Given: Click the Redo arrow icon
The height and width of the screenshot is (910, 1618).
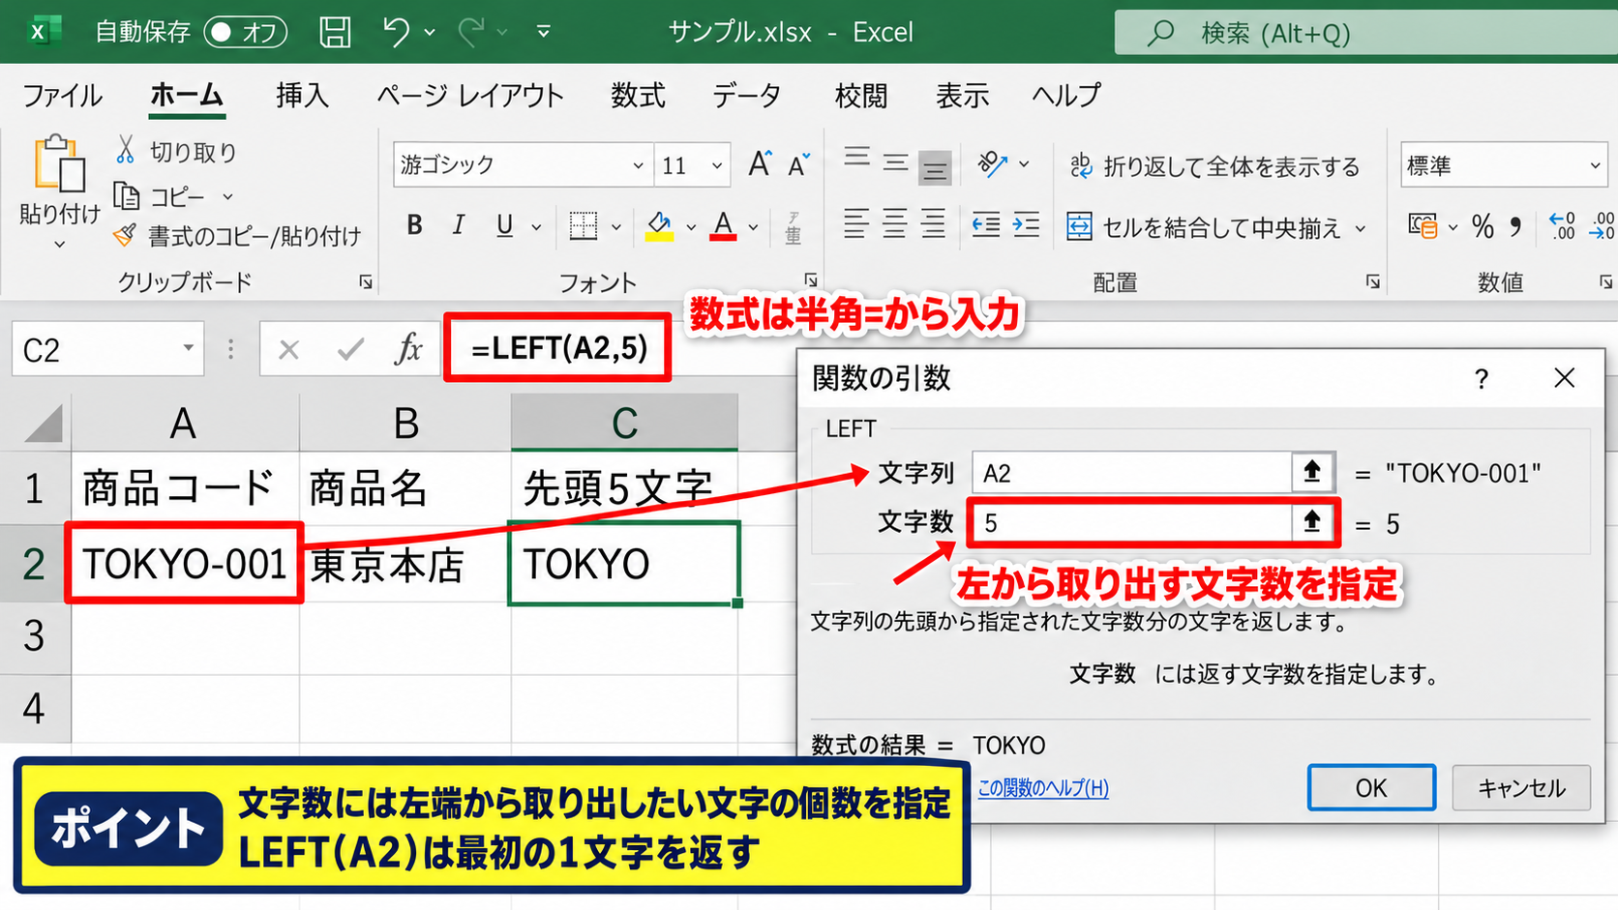Looking at the screenshot, I should (471, 32).
